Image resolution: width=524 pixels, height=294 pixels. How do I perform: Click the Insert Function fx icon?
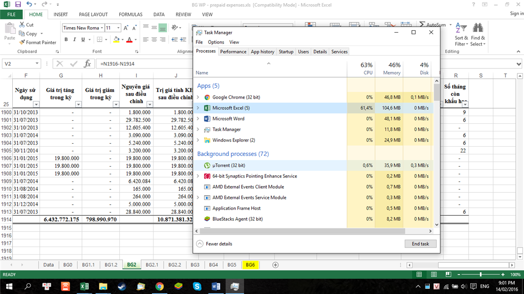(87, 63)
